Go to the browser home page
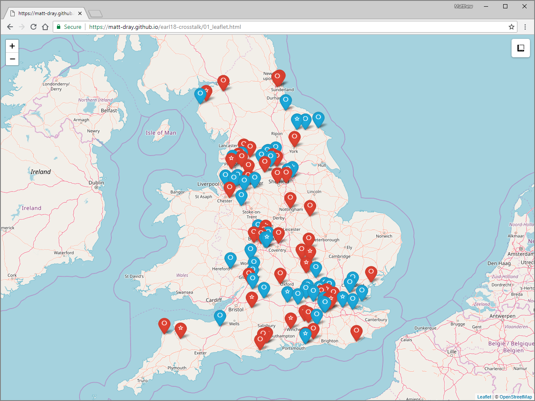This screenshot has width=535, height=401. (x=45, y=27)
